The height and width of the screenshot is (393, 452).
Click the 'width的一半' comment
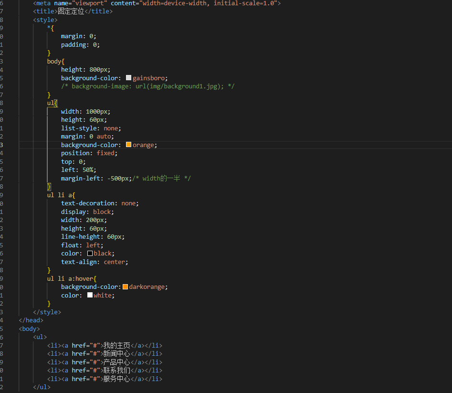(161, 178)
